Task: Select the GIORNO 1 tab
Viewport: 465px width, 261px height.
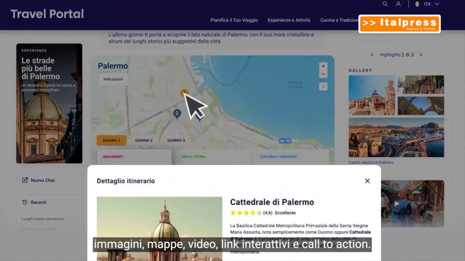Action: pos(111,140)
